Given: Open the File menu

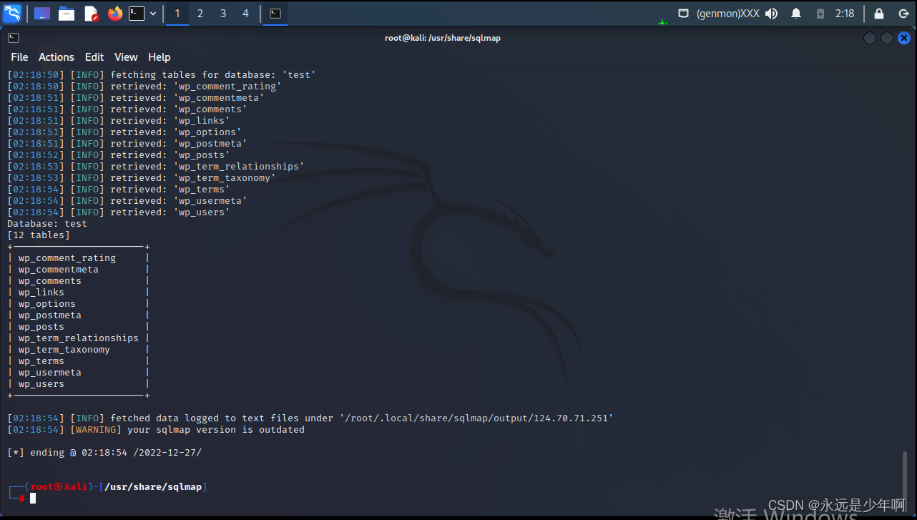Looking at the screenshot, I should point(19,57).
